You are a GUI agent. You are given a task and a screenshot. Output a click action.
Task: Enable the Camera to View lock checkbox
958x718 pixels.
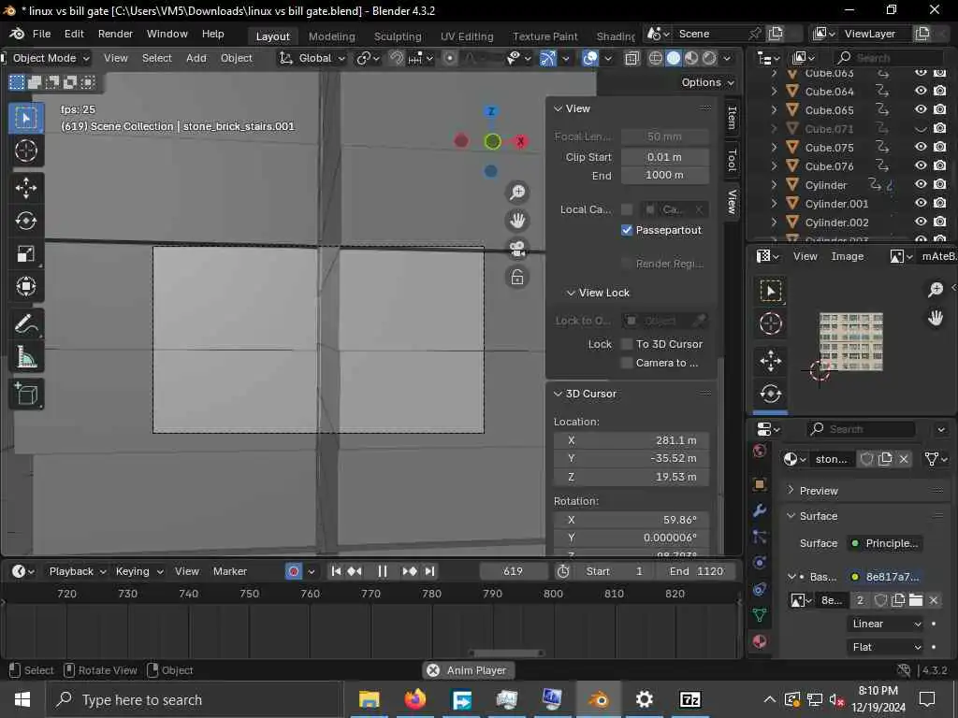click(626, 363)
